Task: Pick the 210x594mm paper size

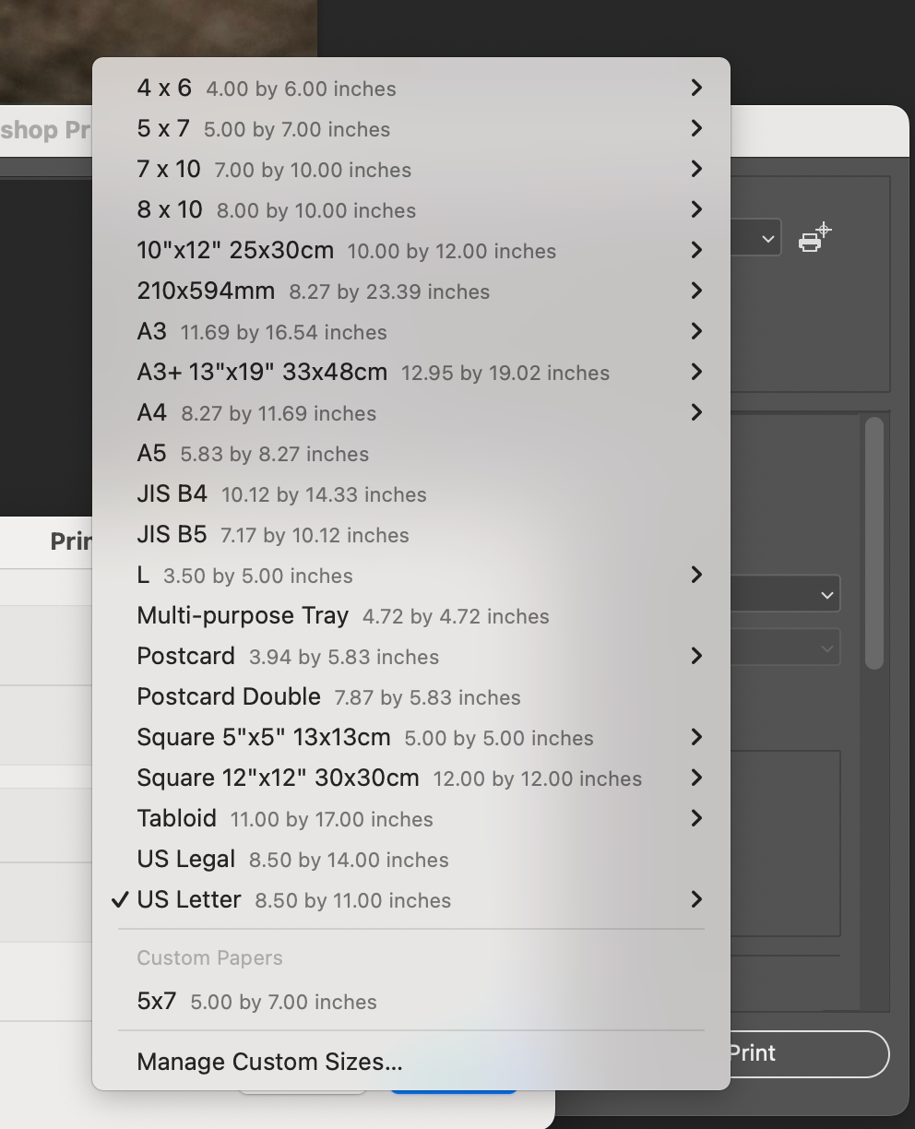Action: coord(277,291)
